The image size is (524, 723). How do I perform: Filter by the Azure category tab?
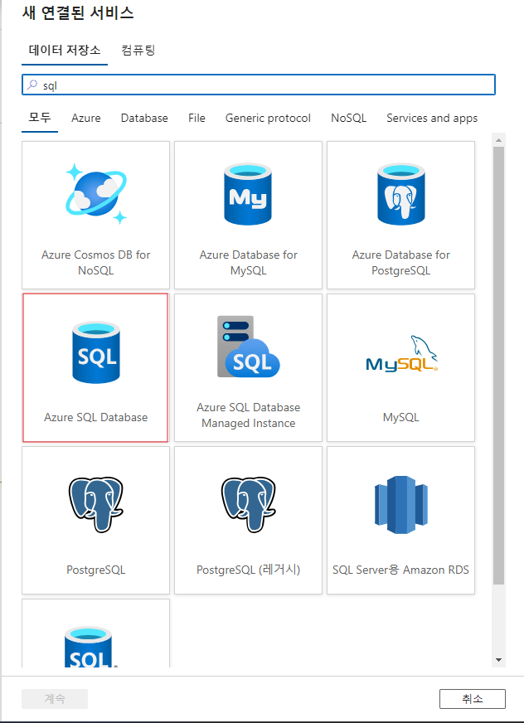(85, 118)
